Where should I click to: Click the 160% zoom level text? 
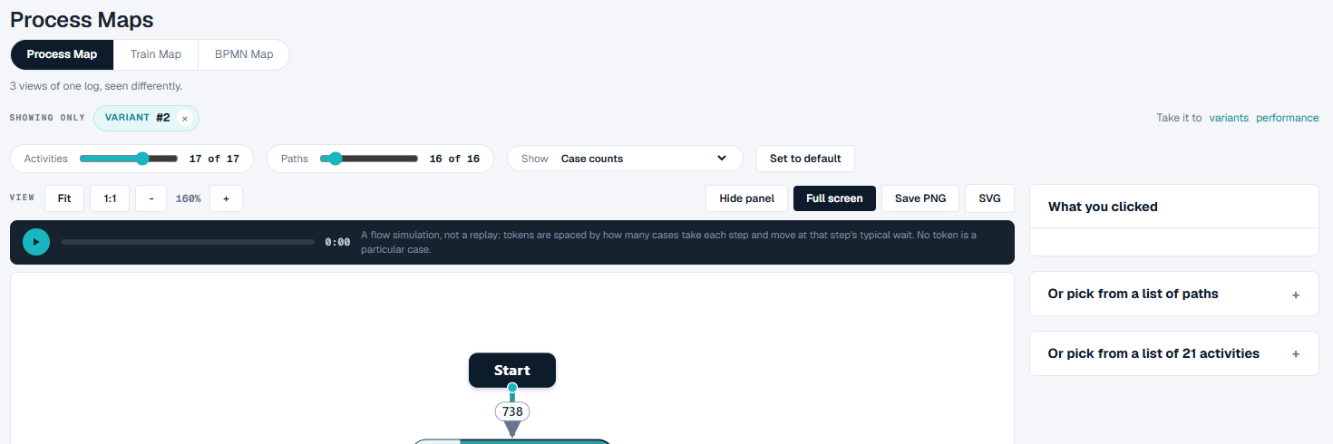click(x=189, y=198)
